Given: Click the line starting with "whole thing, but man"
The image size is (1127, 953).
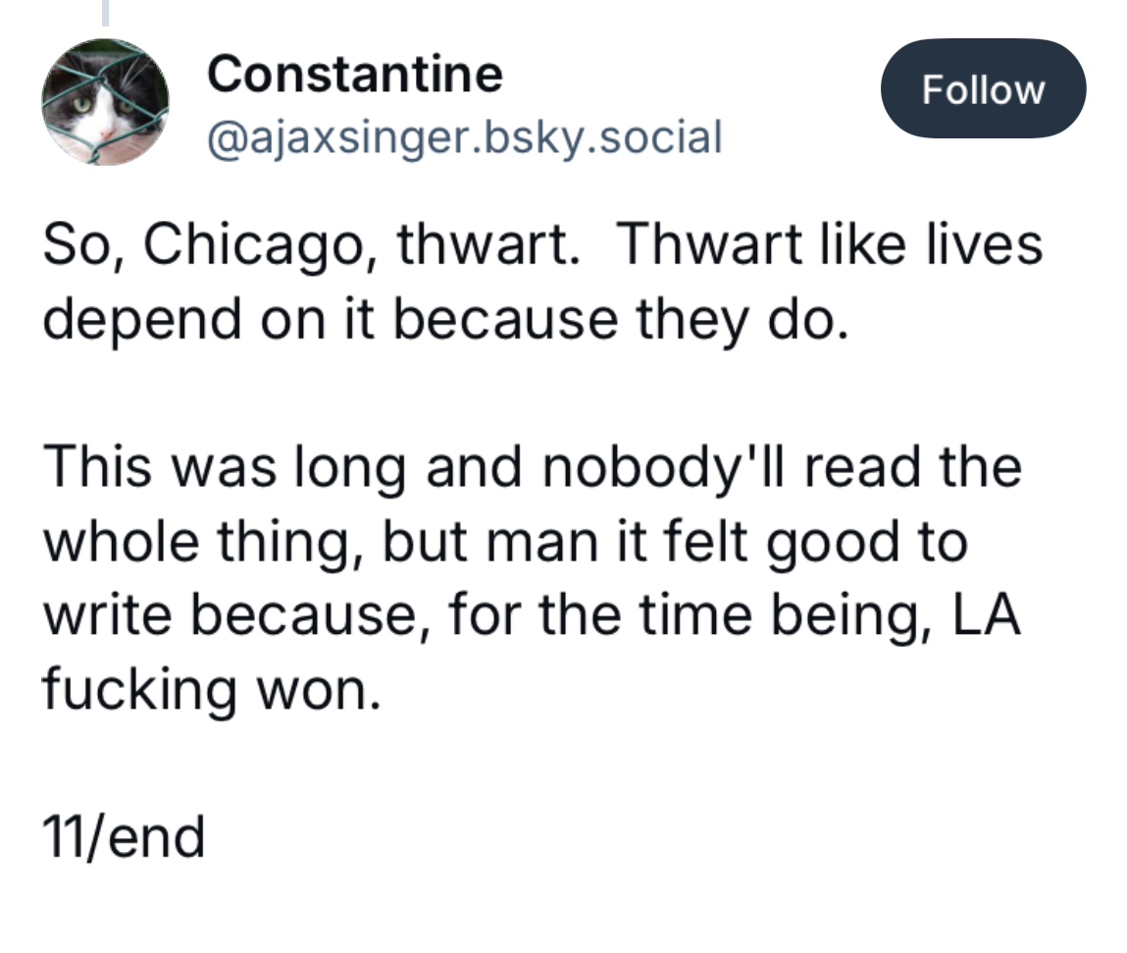Looking at the screenshot, I should [504, 541].
